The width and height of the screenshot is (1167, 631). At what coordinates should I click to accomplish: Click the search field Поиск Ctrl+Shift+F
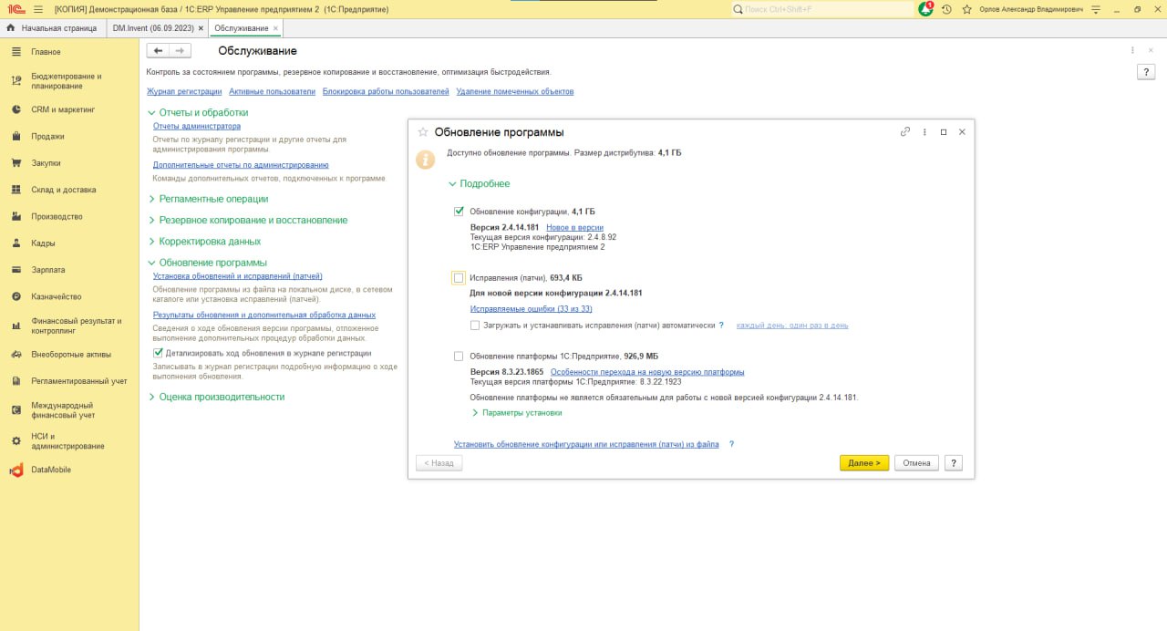822,9
